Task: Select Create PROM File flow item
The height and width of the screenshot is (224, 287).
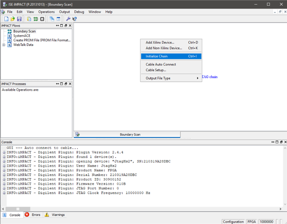Action: coord(41,40)
